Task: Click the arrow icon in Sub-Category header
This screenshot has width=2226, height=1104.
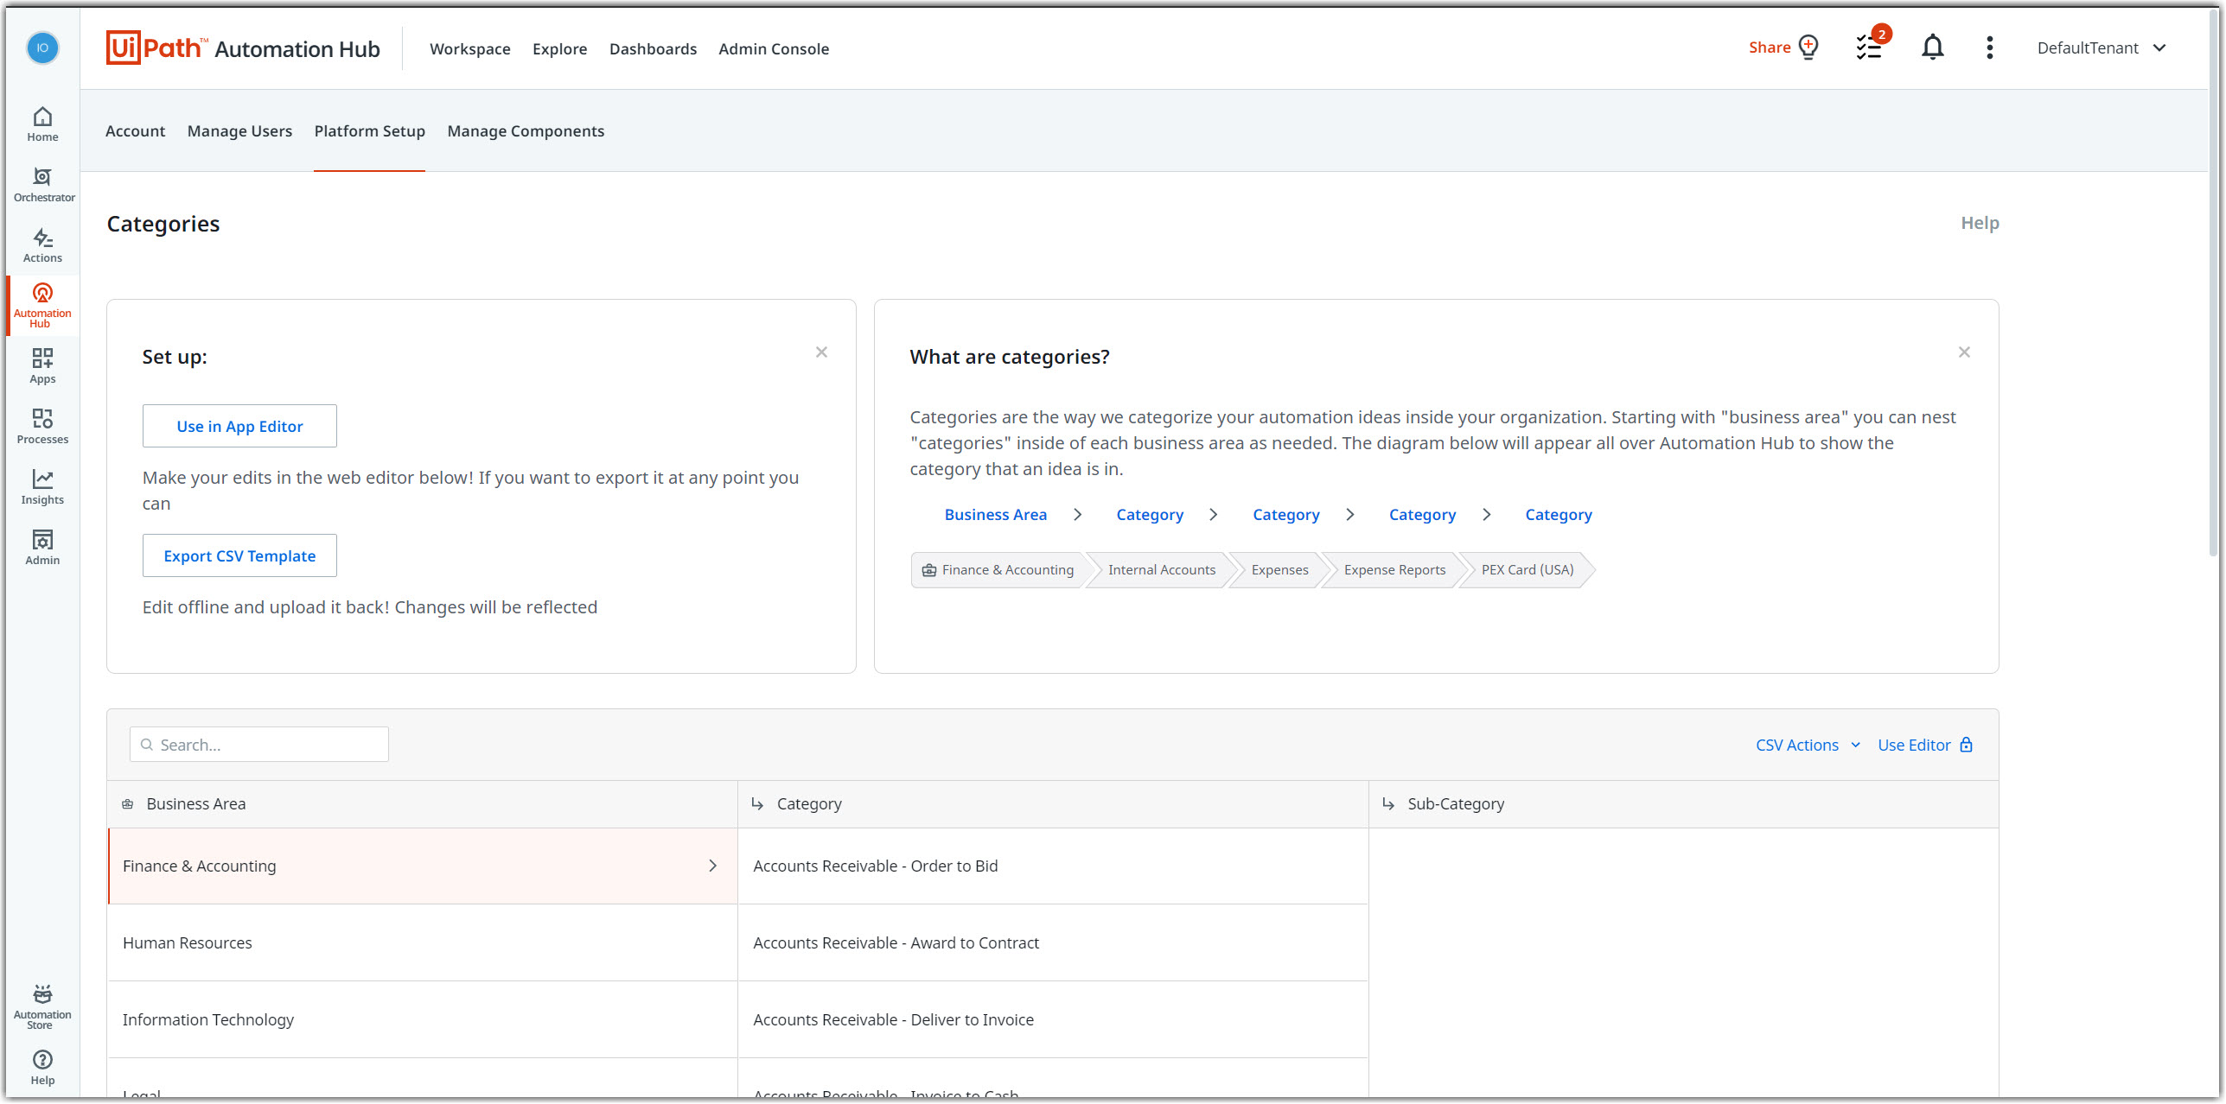Action: click(1388, 804)
